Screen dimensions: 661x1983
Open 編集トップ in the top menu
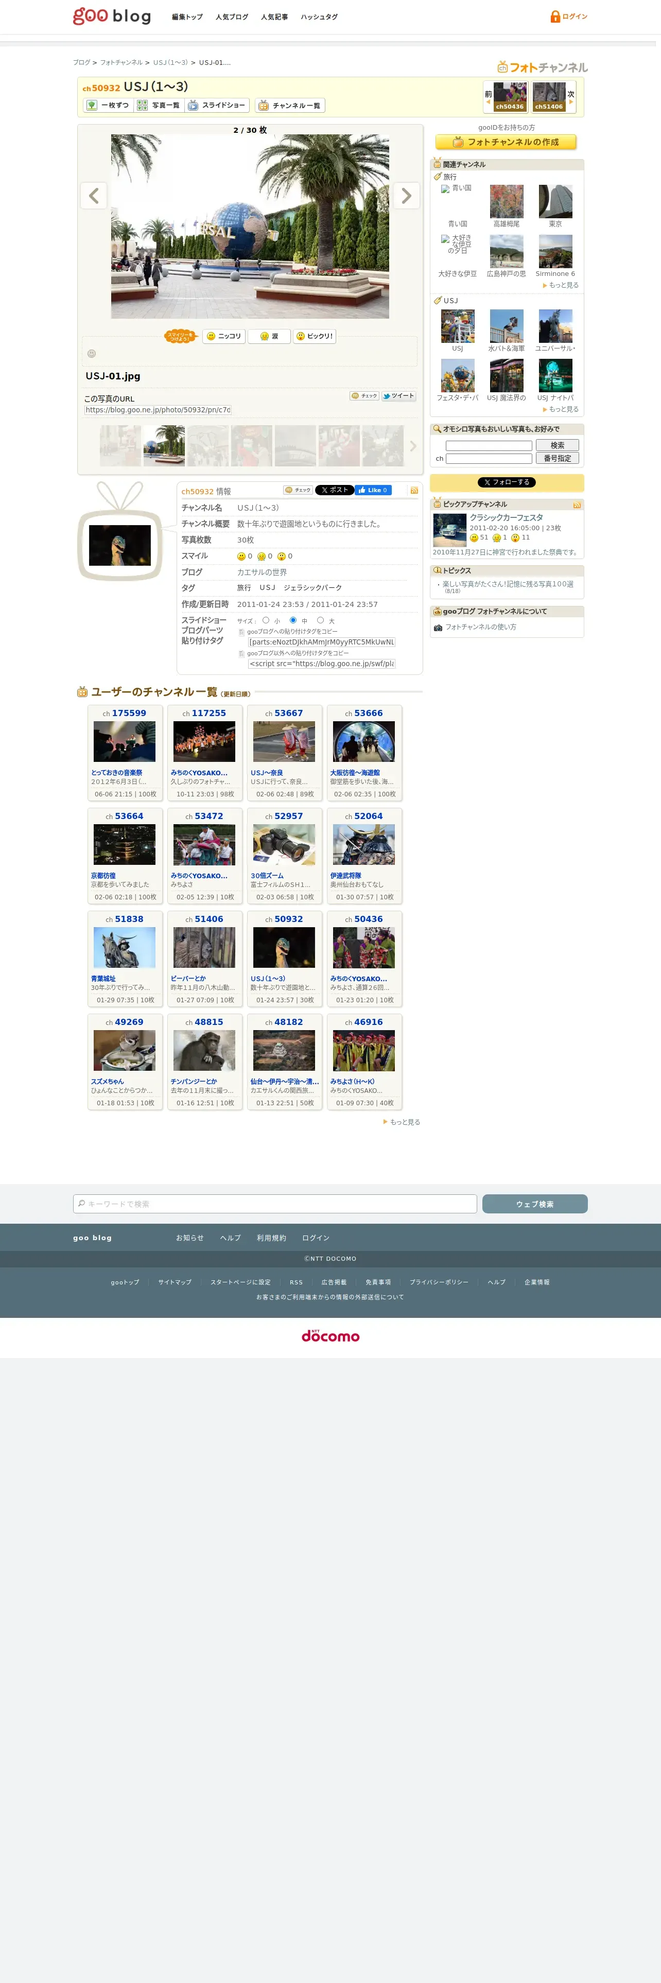(187, 17)
